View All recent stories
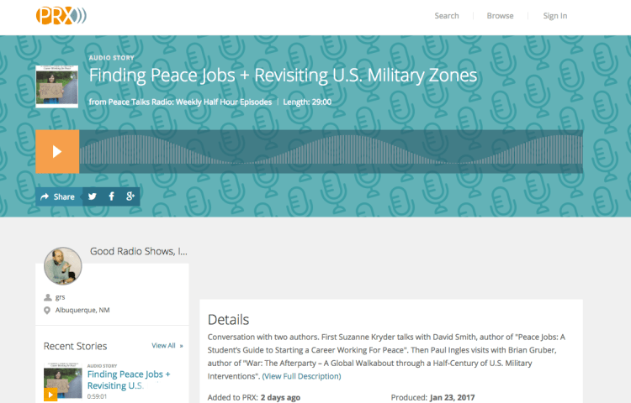 pyautogui.click(x=166, y=345)
